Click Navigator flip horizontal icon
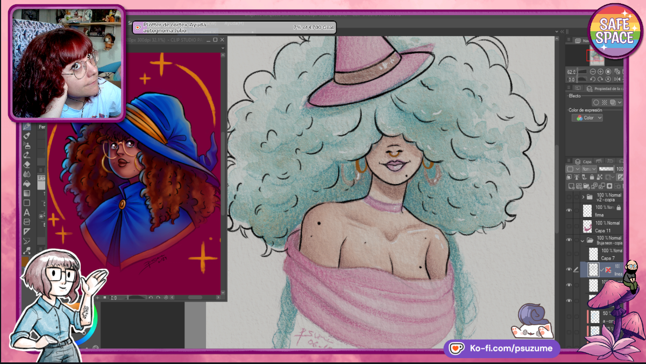This screenshot has height=364, width=646. [617, 79]
